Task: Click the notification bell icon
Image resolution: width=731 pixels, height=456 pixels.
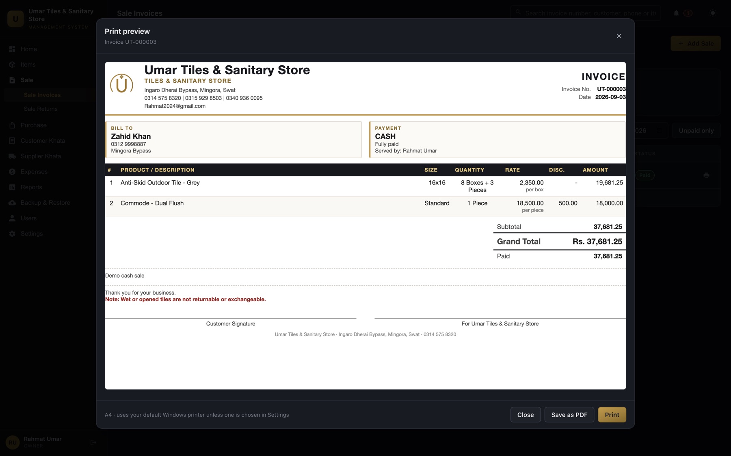Action: pos(676,13)
